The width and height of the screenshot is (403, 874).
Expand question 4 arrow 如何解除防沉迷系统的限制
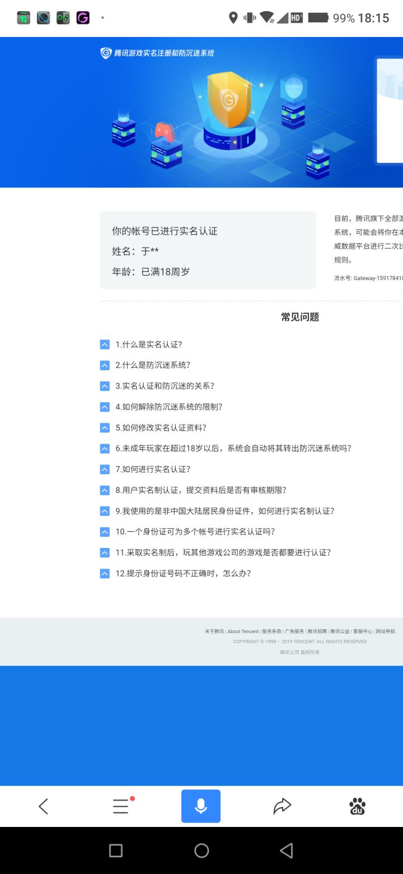105,407
